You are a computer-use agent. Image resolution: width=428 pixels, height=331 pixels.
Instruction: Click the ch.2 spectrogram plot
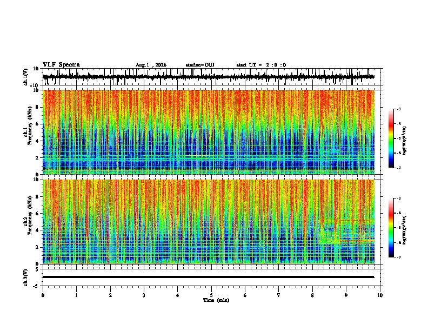[x=208, y=222]
